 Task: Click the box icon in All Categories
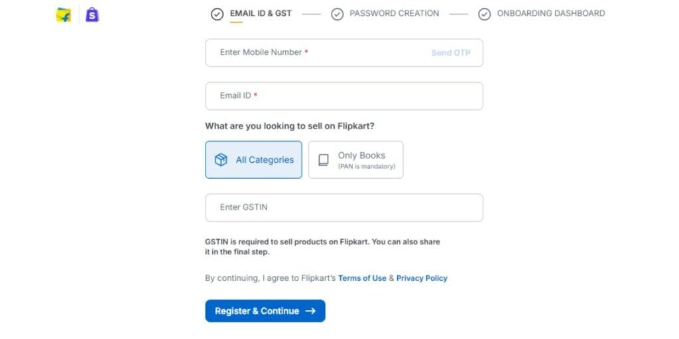(x=221, y=160)
